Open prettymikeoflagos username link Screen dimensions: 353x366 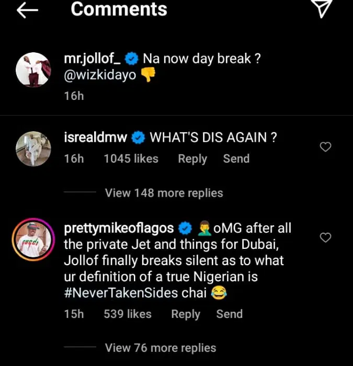118,228
